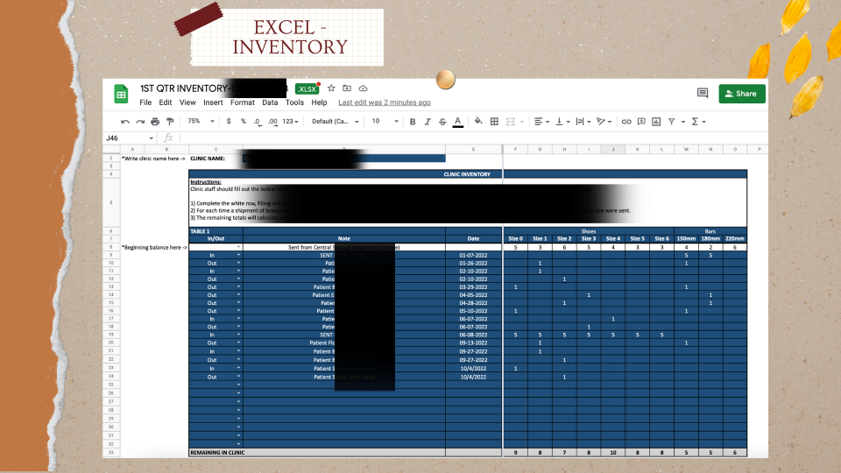Image resolution: width=841 pixels, height=473 pixels.
Task: Open the Text wrapping dropdown
Action: pos(583,122)
